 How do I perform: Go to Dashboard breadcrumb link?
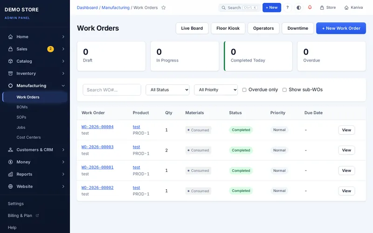tap(87, 7)
